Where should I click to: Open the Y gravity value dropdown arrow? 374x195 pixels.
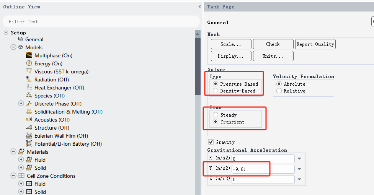(299, 169)
